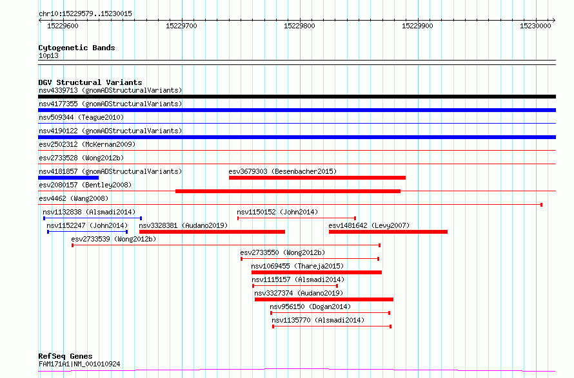
Task: Click the nsv509344 (Teague2010) label
Action: coord(81,117)
